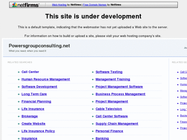Open the Brokerage link
The image size is (187, 140).
[x=30, y=116]
